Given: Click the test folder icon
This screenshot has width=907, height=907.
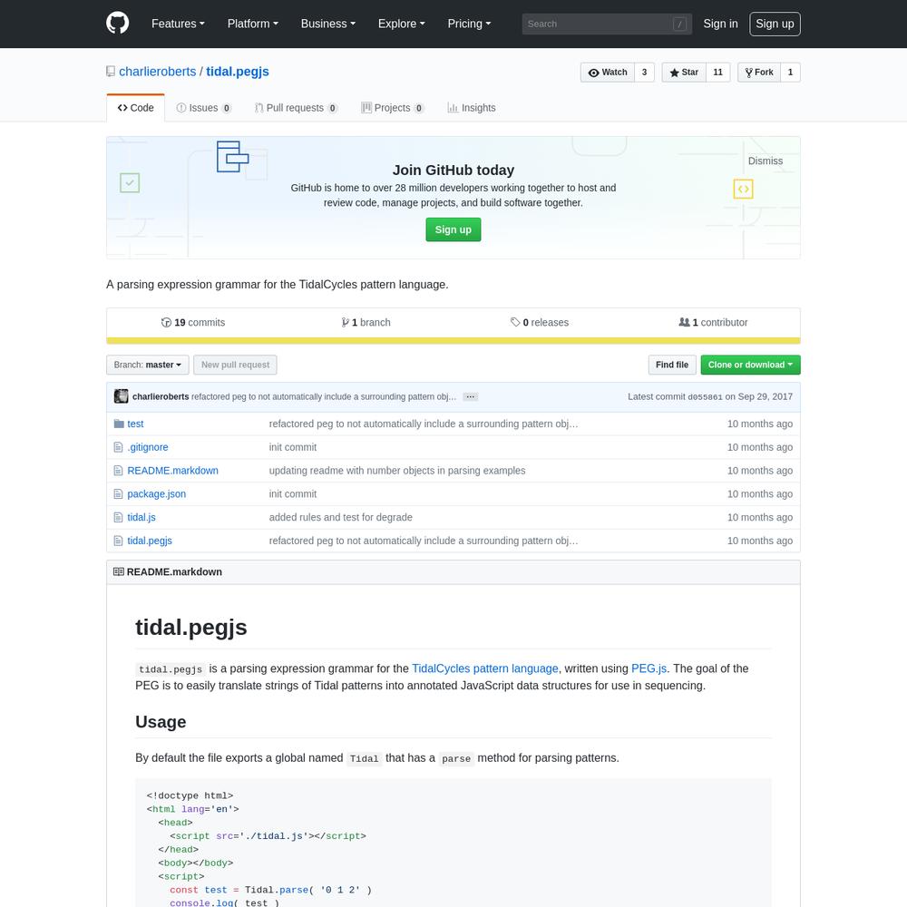Looking at the screenshot, I should point(119,424).
